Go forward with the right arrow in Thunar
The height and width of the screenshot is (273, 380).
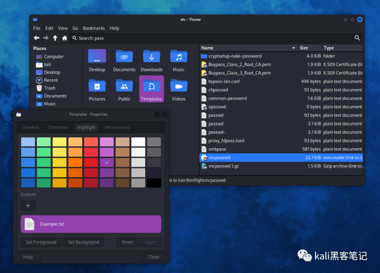46,38
